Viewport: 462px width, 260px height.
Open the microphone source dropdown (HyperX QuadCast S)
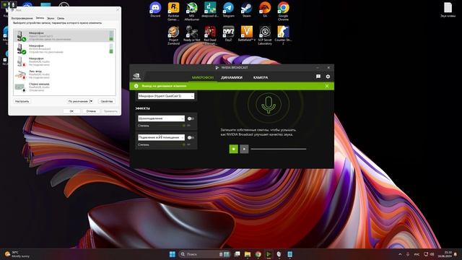tap(166, 96)
